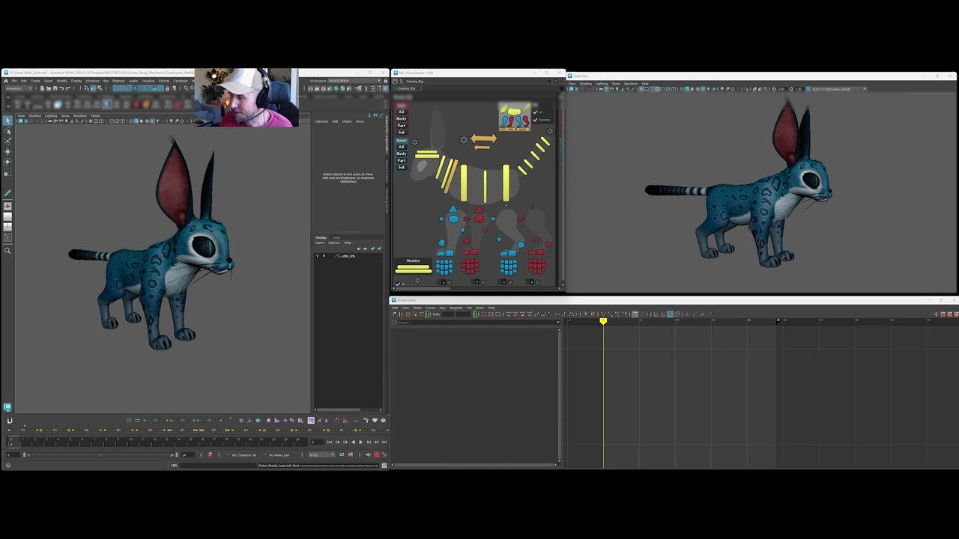Click the red triangle control on front leg
The height and width of the screenshot is (539, 959).
point(479,210)
